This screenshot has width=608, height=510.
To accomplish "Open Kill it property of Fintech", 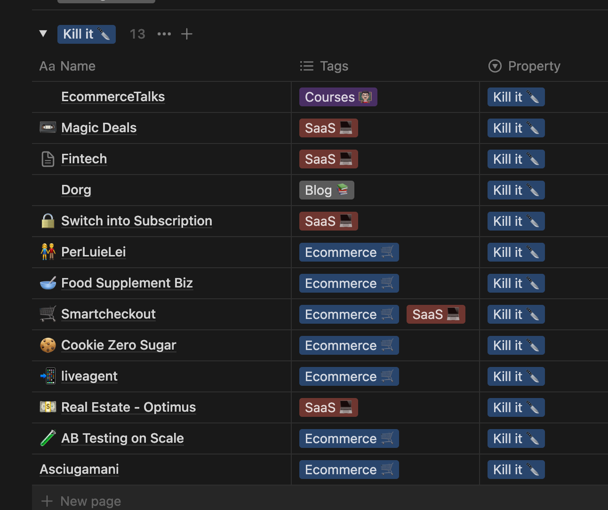I will coord(516,159).
